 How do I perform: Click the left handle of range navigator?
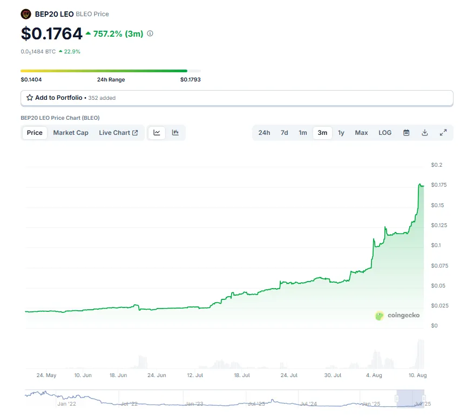[x=397, y=398]
